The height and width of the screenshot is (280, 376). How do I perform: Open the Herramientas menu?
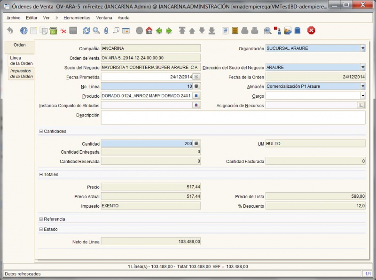77,18
